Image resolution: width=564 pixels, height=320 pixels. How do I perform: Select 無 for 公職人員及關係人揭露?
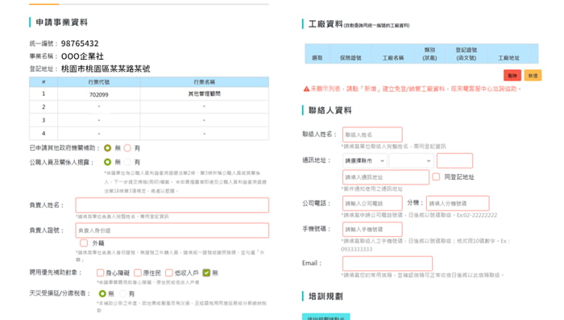107,162
